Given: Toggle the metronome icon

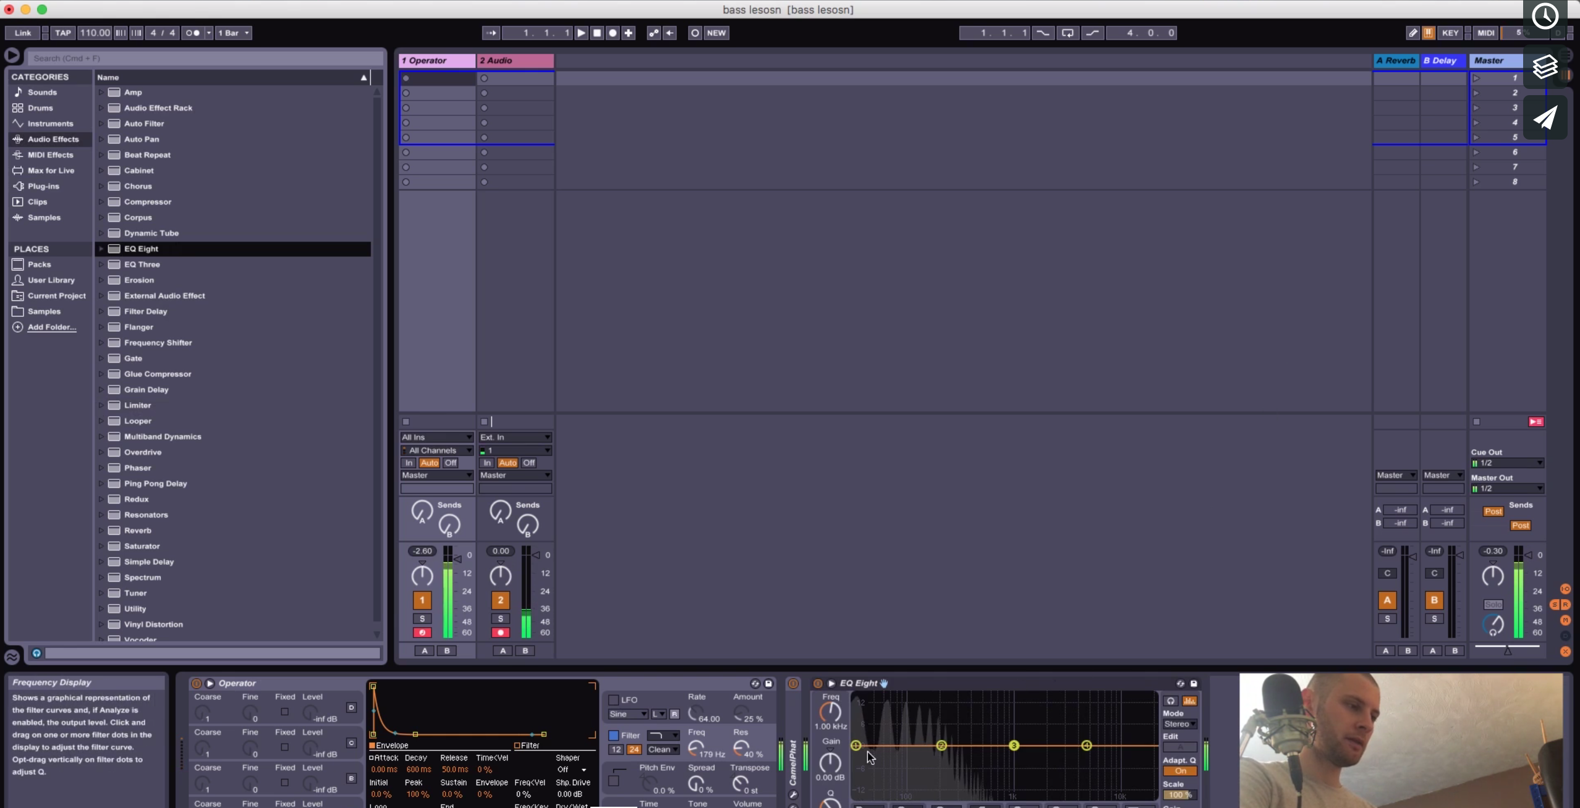Looking at the screenshot, I should pos(193,33).
